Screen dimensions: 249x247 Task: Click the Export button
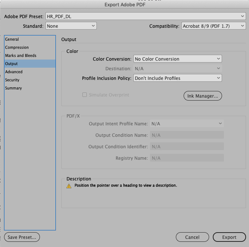click(x=229, y=237)
